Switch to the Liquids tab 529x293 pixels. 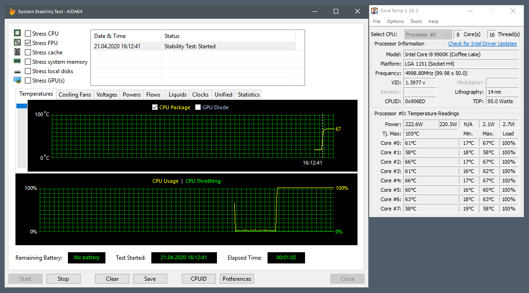point(178,95)
